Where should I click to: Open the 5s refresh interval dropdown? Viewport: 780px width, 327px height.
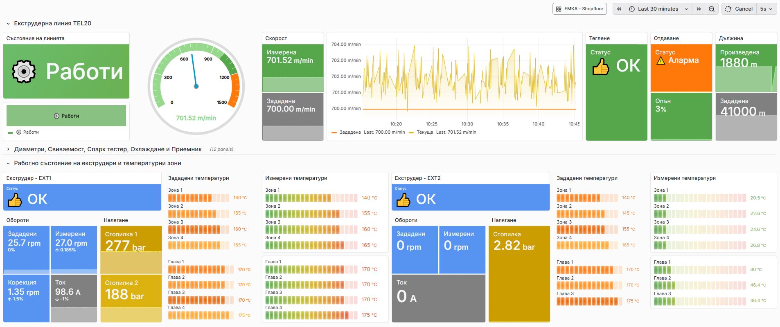766,9
